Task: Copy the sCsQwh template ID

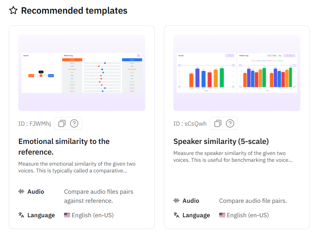Action: [x=218, y=123]
